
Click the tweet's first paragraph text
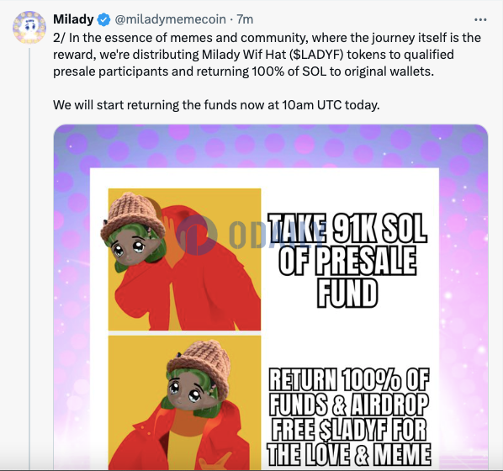(x=267, y=55)
